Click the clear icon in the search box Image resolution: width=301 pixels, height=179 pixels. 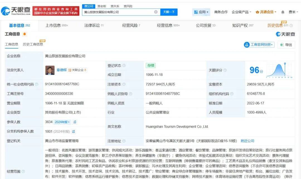point(156,12)
